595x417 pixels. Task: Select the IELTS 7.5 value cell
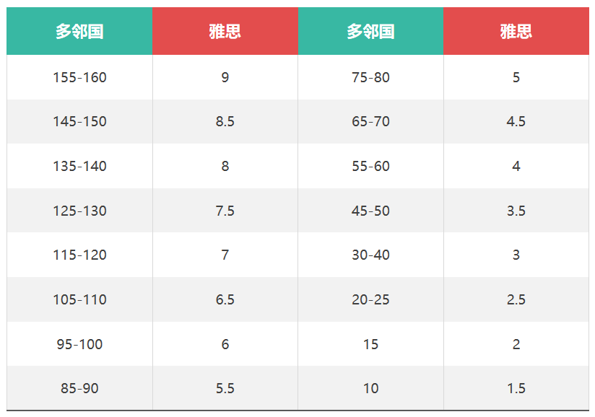[225, 211]
